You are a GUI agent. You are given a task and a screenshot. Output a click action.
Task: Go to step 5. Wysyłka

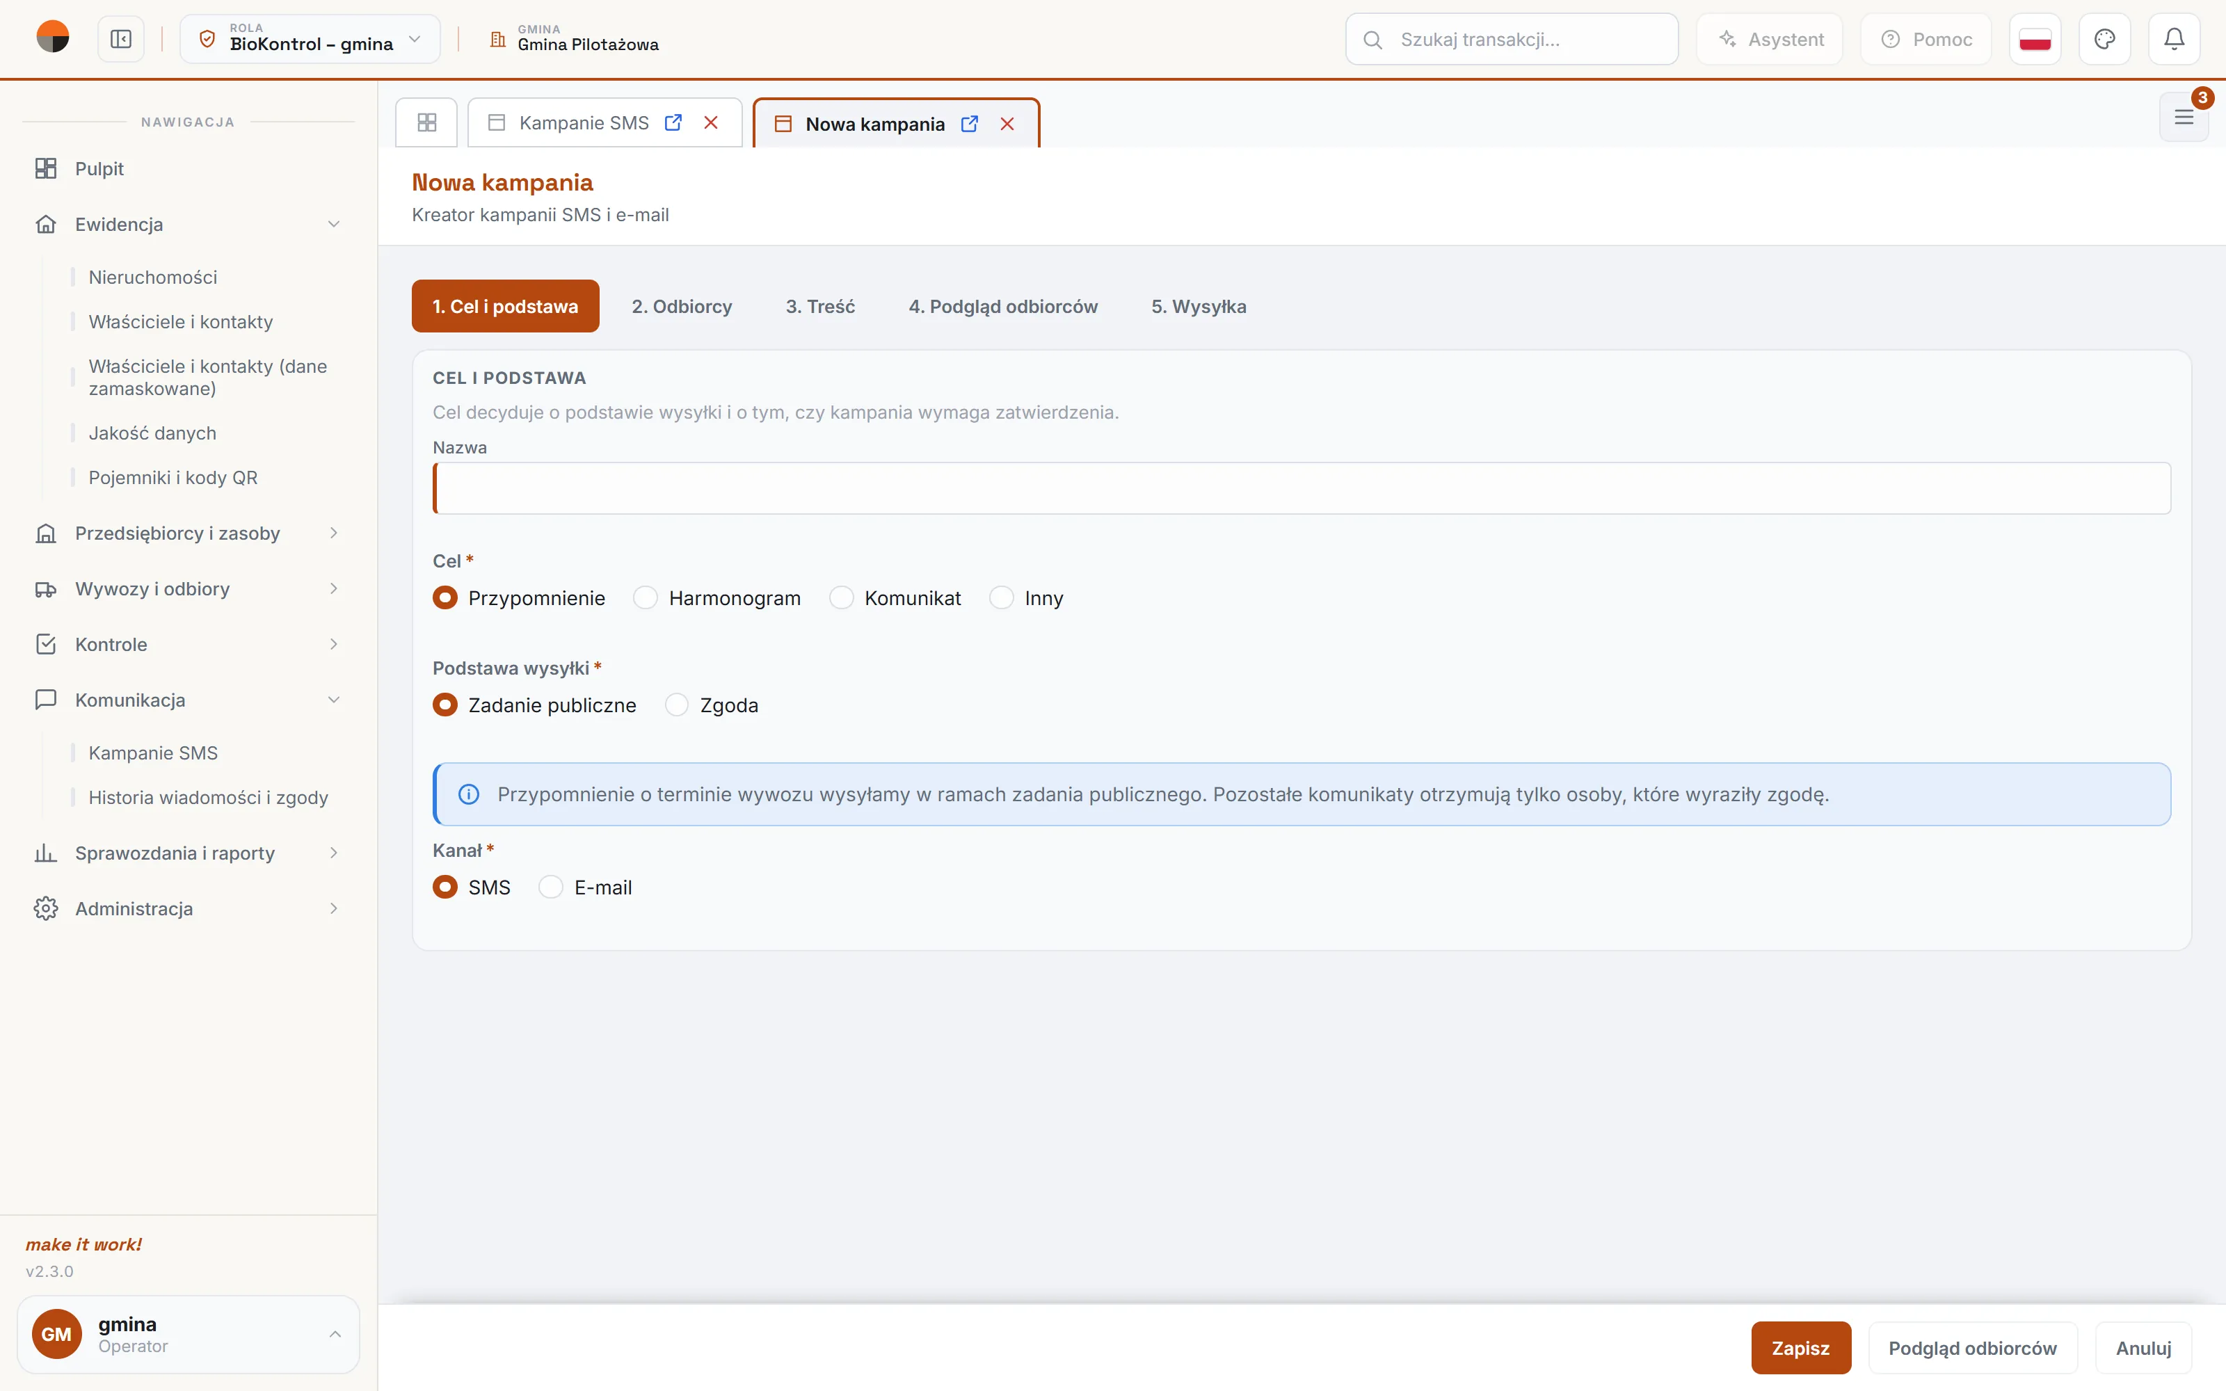tap(1199, 306)
